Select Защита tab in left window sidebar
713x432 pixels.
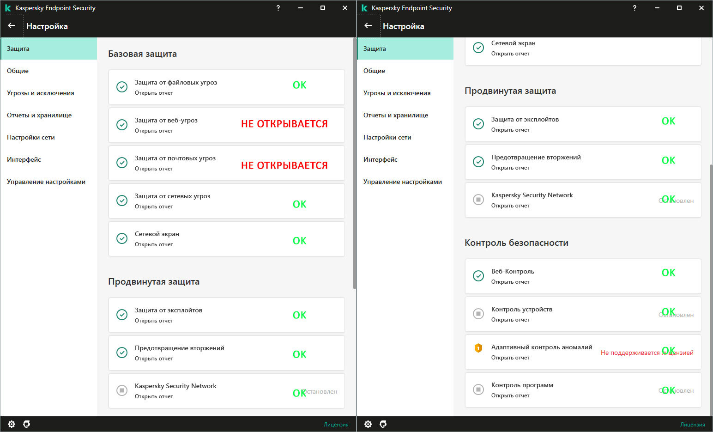pos(49,49)
